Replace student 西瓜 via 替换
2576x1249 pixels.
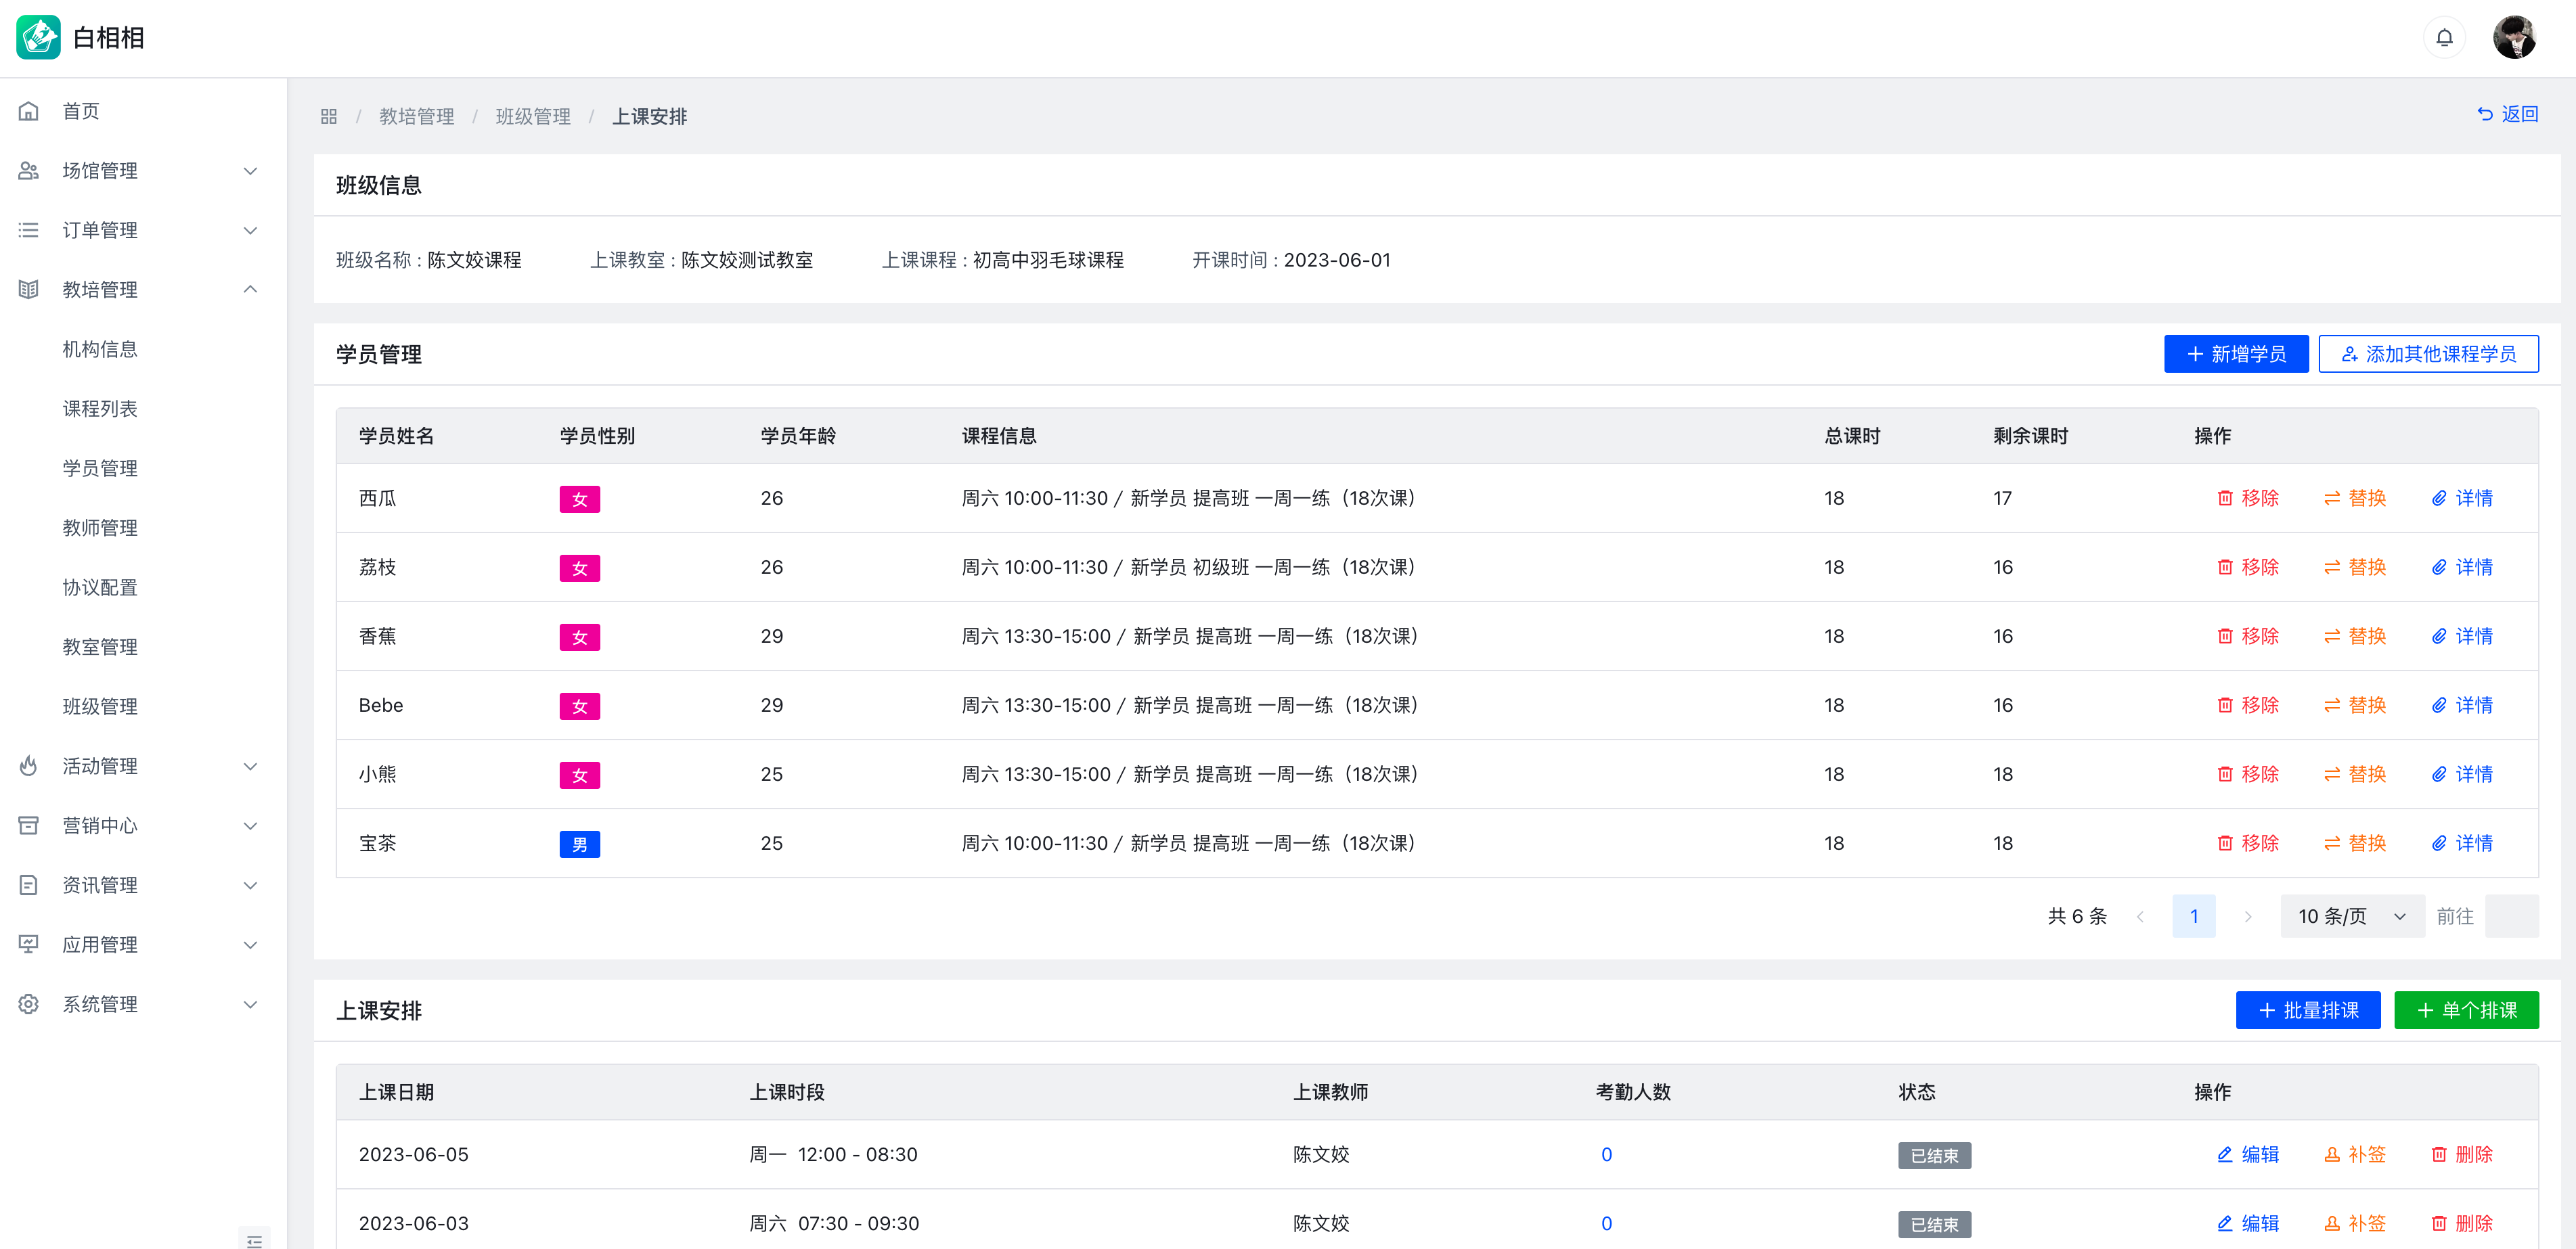coord(2355,498)
